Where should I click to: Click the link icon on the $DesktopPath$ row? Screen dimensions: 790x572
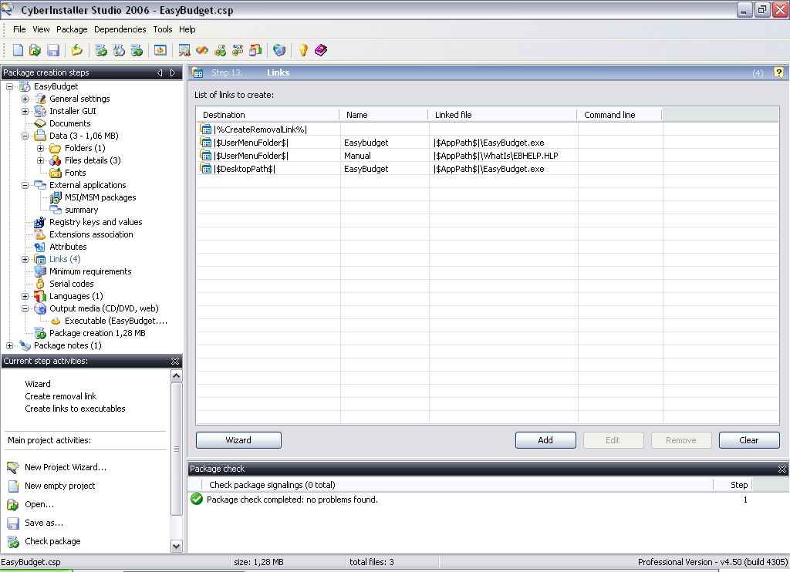click(205, 169)
